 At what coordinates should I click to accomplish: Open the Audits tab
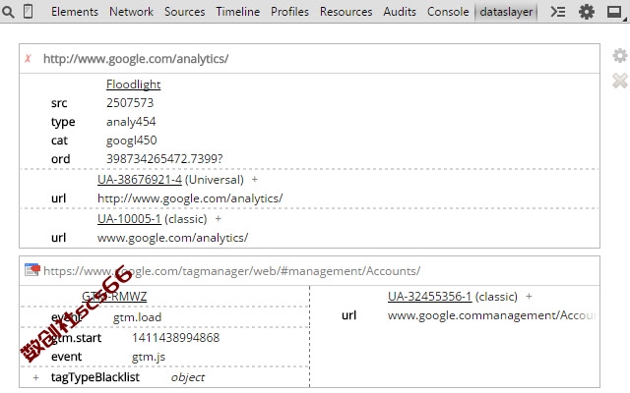coord(400,12)
